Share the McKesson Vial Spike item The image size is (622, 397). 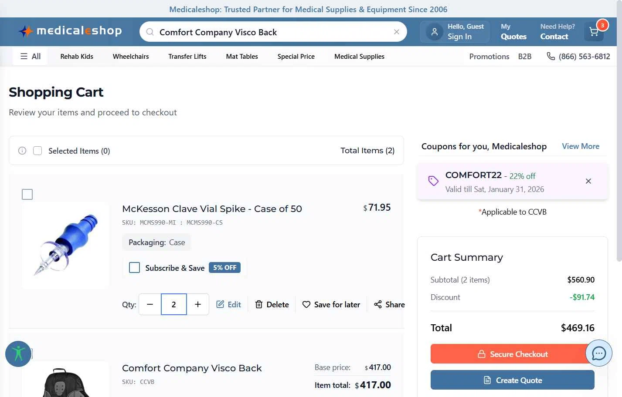coord(389,304)
